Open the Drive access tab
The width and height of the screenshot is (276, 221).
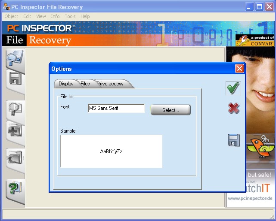point(111,84)
